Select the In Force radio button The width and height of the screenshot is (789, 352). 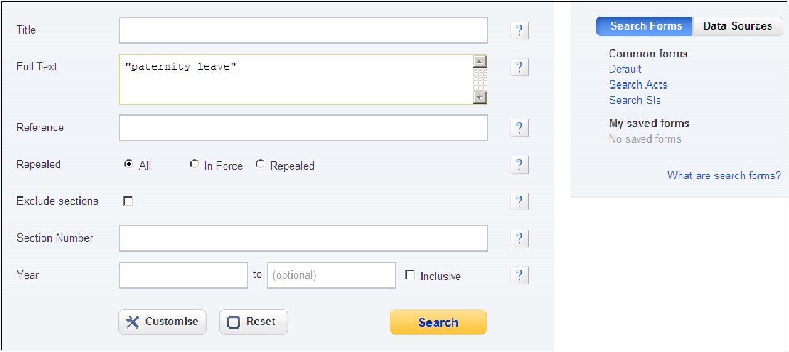click(194, 164)
